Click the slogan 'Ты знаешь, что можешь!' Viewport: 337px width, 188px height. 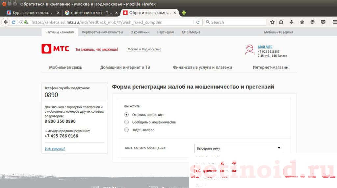point(97,49)
